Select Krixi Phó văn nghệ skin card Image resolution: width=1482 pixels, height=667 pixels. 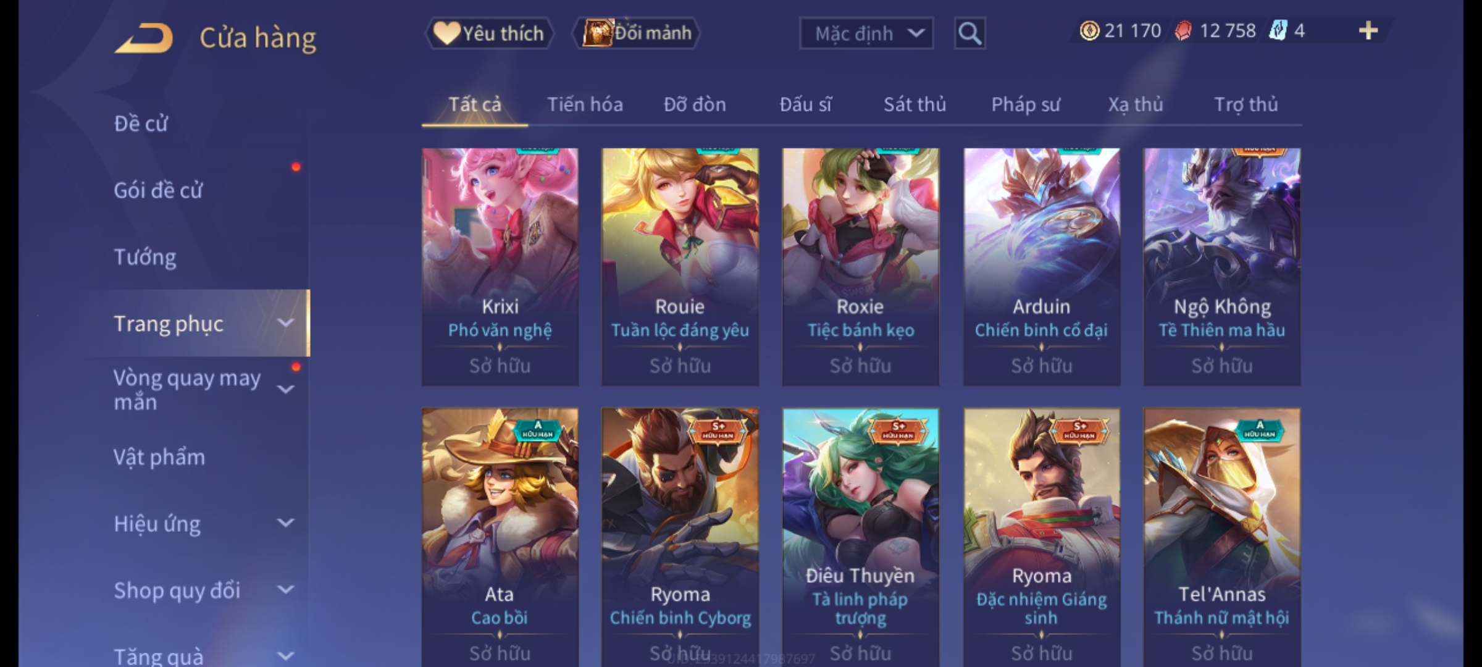tap(500, 267)
